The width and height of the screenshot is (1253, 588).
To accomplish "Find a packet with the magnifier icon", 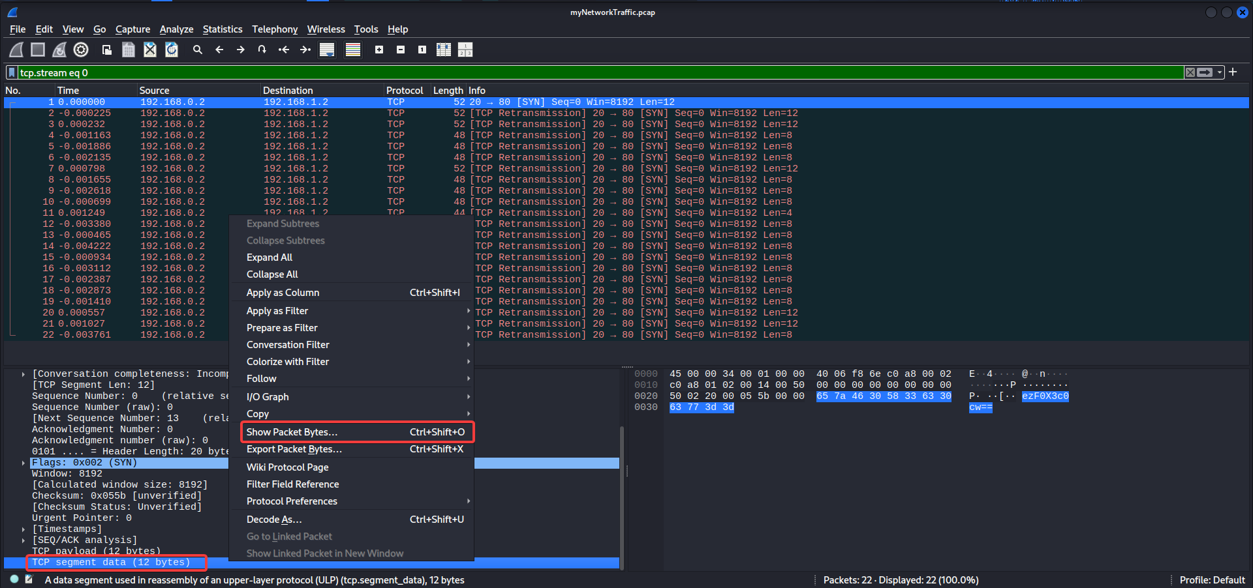I will (x=198, y=50).
